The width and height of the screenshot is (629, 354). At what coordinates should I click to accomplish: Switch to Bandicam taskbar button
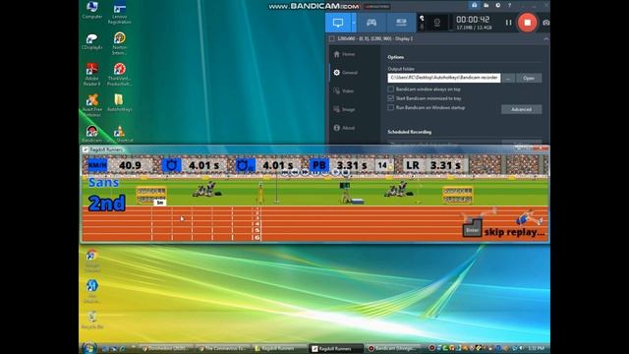[394, 348]
